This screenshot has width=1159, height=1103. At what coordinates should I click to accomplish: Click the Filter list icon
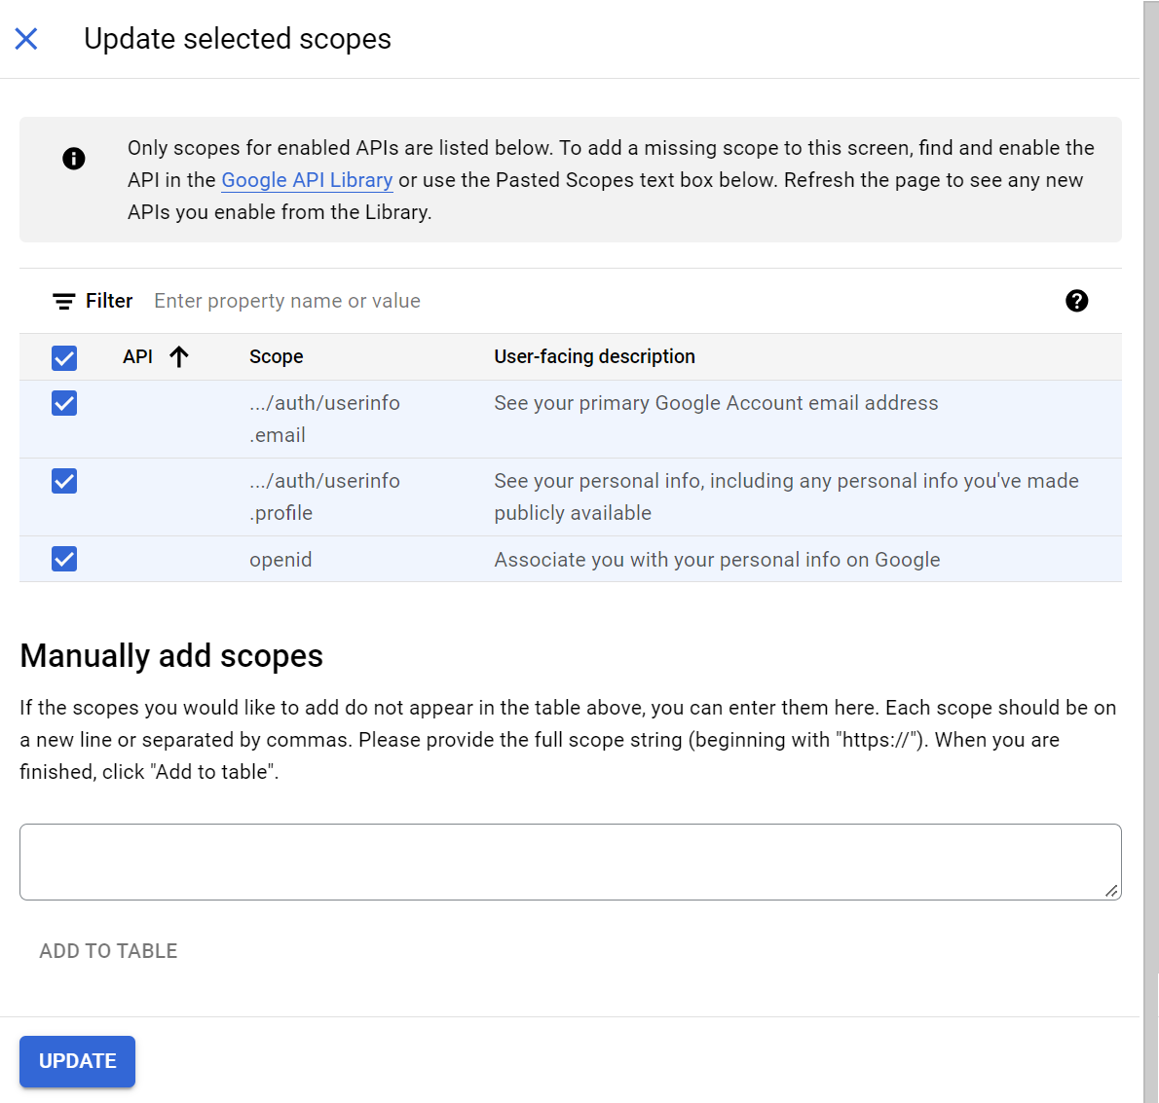pyautogui.click(x=63, y=302)
